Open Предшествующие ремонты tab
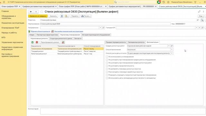The image size is (206, 116). 116,42
